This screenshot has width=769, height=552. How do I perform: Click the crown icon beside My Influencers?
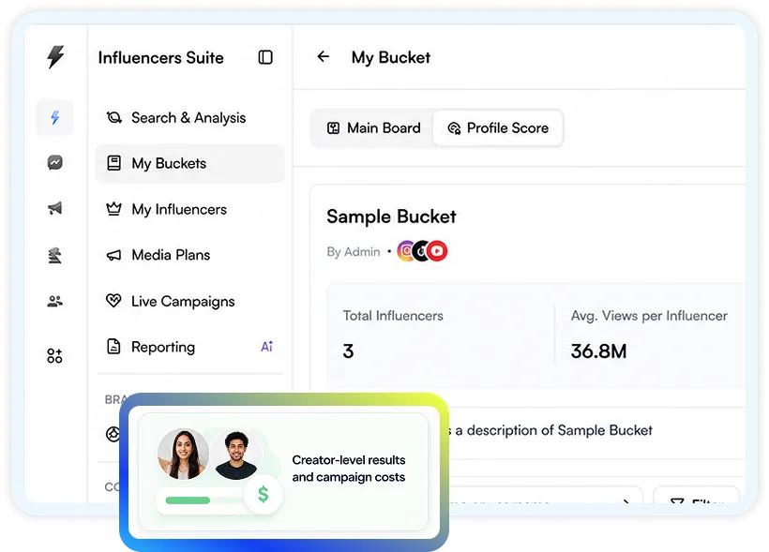click(113, 209)
